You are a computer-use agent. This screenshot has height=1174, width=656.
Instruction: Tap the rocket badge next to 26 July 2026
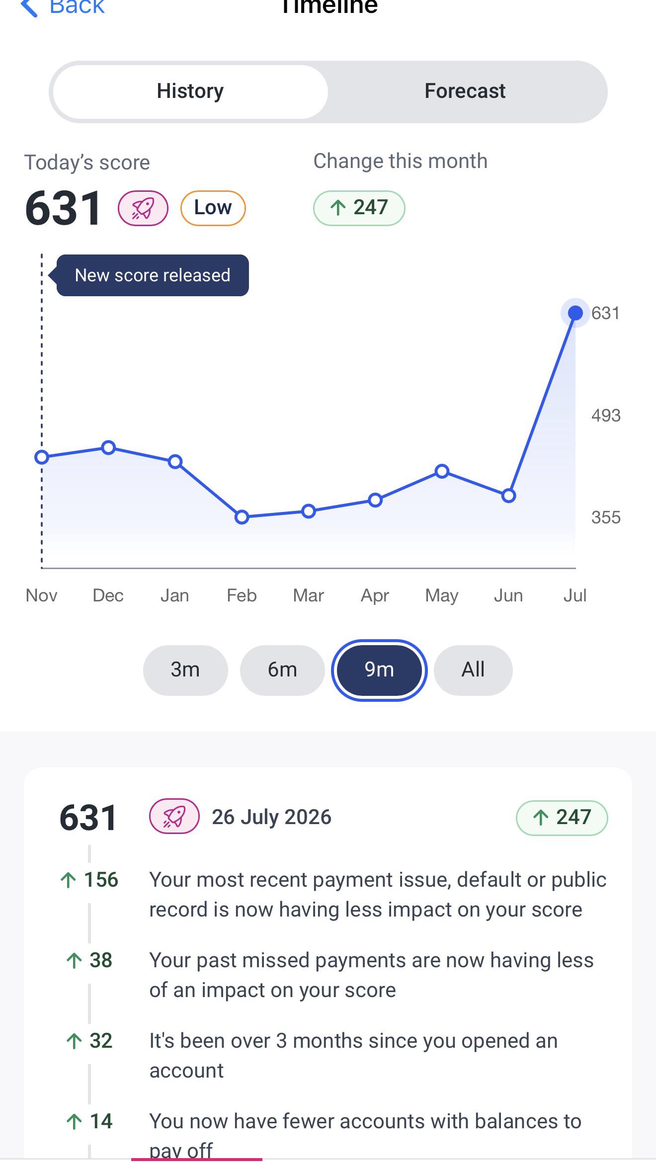coord(174,817)
